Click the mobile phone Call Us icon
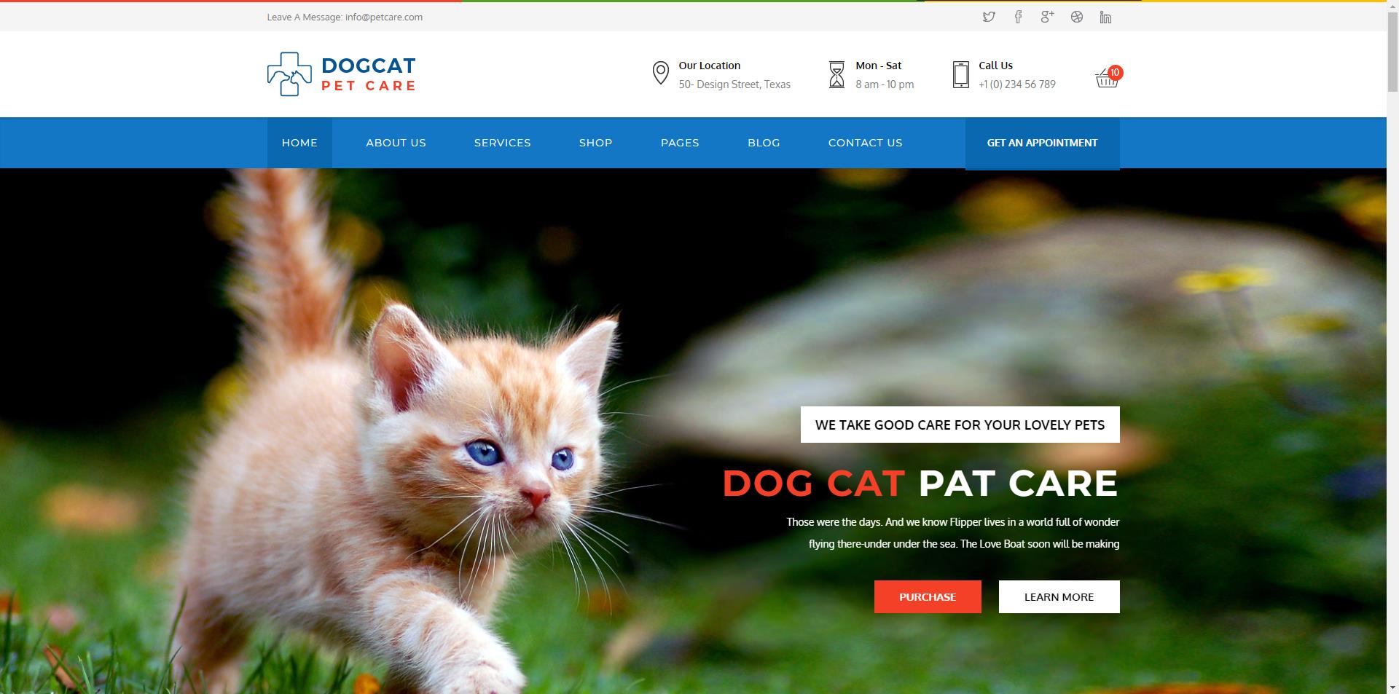The height and width of the screenshot is (694, 1399). pos(961,75)
